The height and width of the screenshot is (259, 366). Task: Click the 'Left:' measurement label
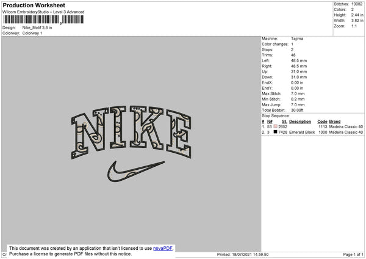(x=265, y=60)
